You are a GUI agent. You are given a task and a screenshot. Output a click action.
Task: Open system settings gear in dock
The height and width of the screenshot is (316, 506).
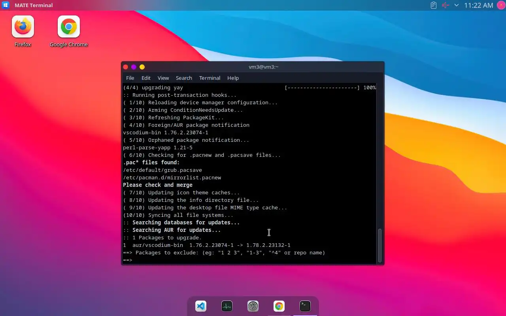253,306
